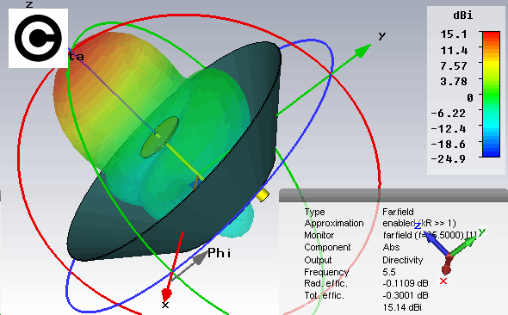The width and height of the screenshot is (508, 315).
Task: Click the copyright symbol icon
Action: coord(38,38)
